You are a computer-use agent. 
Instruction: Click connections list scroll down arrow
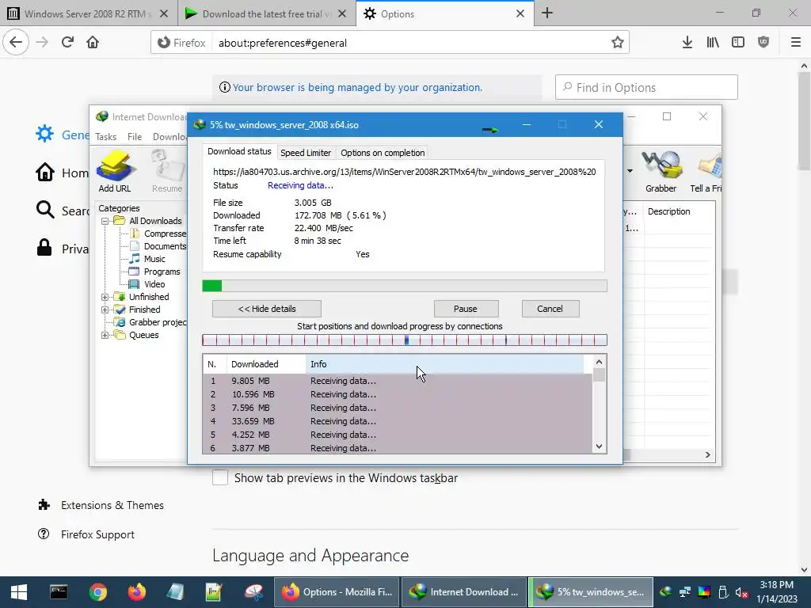[x=599, y=446]
